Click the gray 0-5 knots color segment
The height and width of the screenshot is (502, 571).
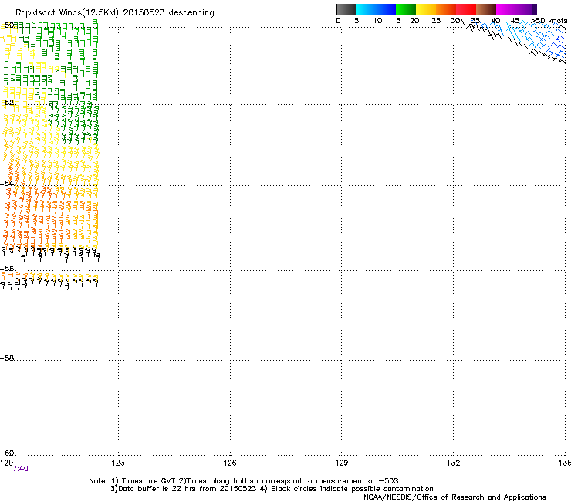pyautogui.click(x=346, y=9)
